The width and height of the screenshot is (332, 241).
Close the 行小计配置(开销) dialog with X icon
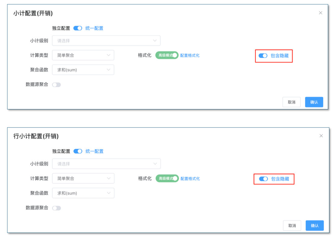point(321,136)
